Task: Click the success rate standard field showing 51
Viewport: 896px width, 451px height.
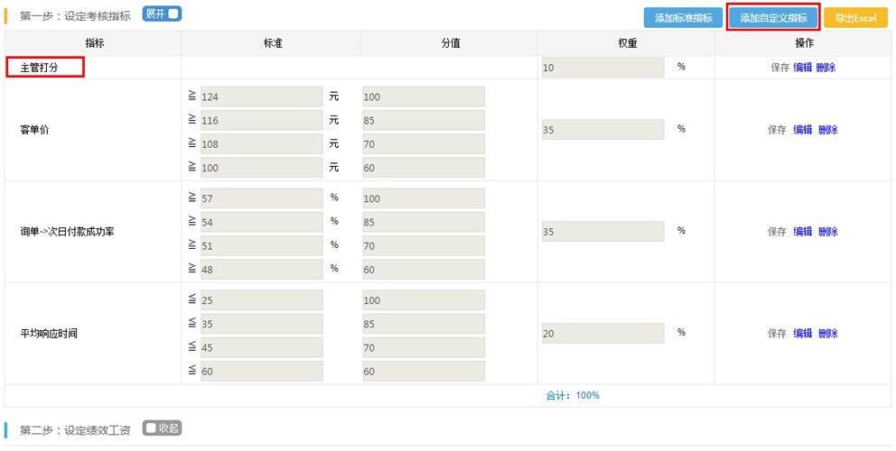Action: click(x=262, y=245)
